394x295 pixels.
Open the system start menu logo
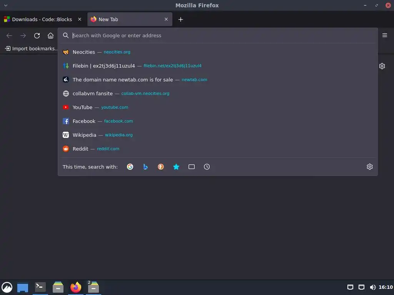coord(7,287)
